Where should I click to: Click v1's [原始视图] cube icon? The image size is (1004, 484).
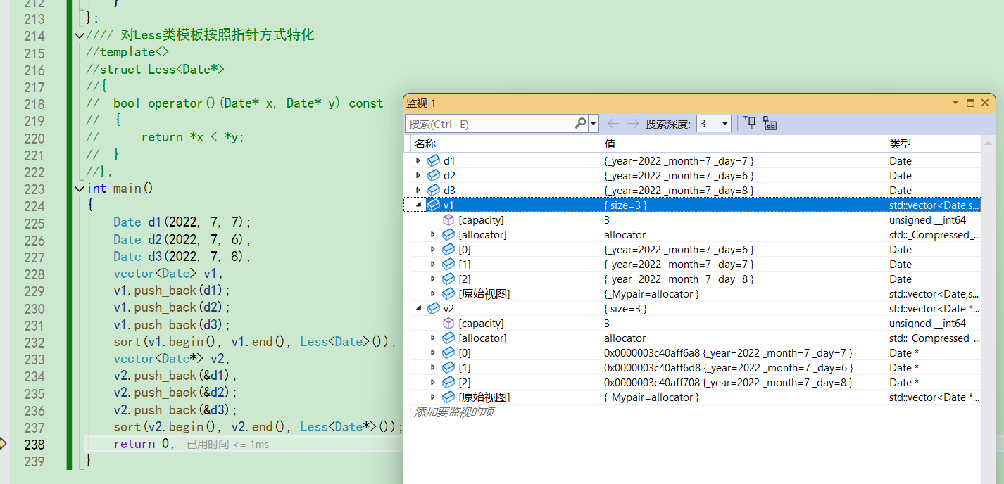(448, 293)
